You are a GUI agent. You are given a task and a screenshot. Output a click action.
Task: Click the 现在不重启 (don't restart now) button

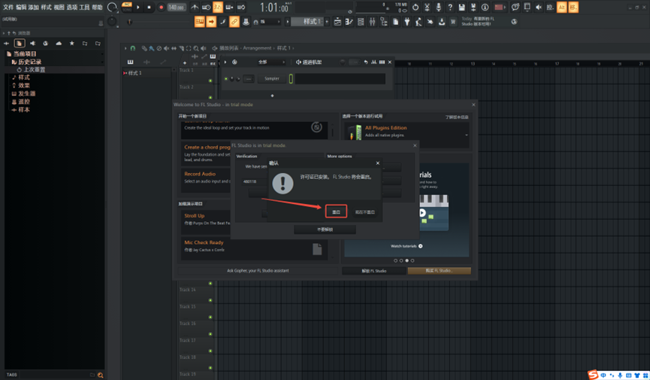(x=364, y=212)
